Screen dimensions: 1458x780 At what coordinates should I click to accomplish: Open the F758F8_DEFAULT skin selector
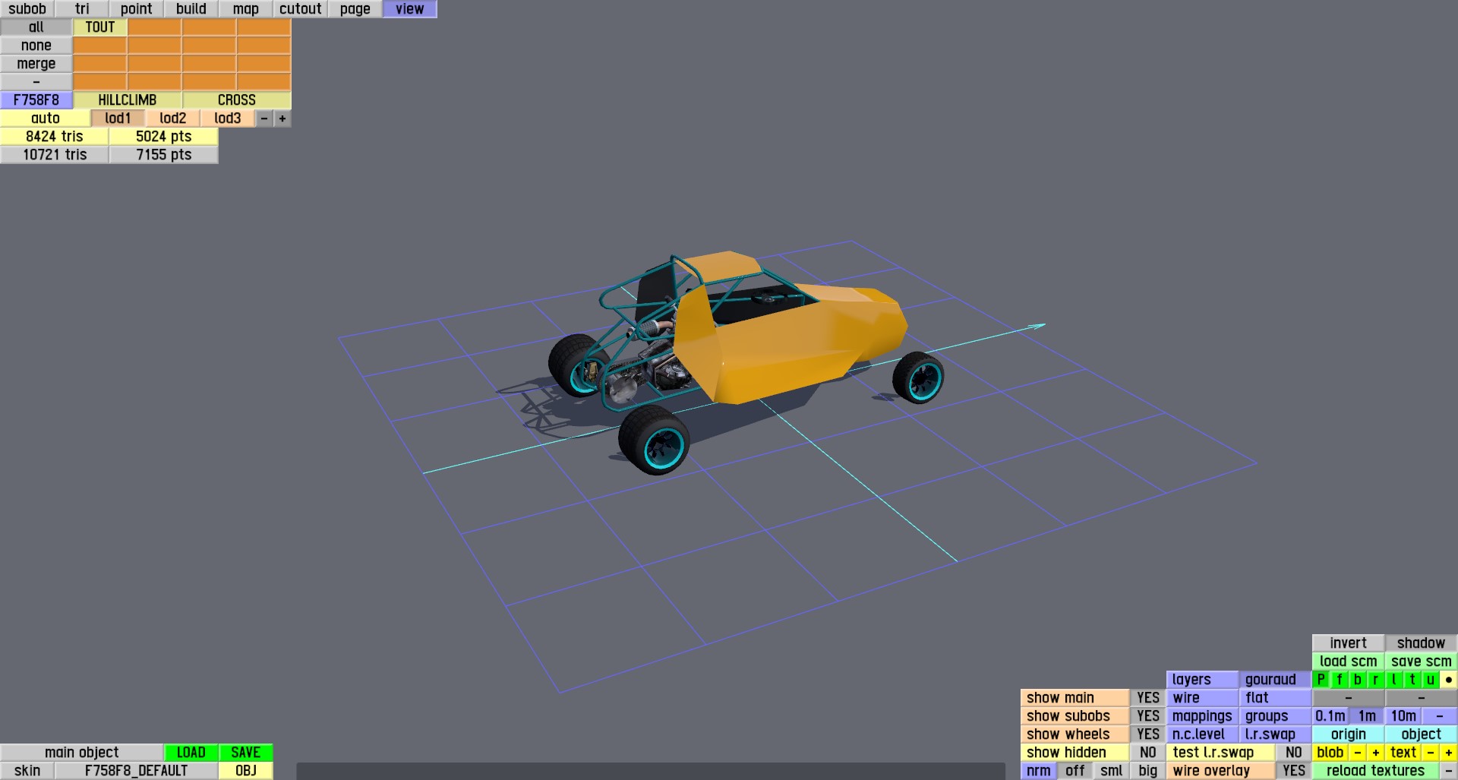[137, 771]
